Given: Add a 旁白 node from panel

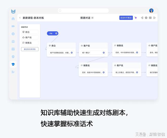Looking at the screenshot, I should pyautogui.click(x=30, y=32).
